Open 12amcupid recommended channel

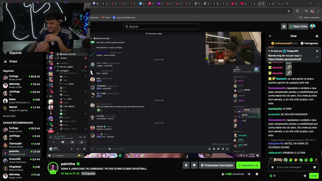click(21, 145)
